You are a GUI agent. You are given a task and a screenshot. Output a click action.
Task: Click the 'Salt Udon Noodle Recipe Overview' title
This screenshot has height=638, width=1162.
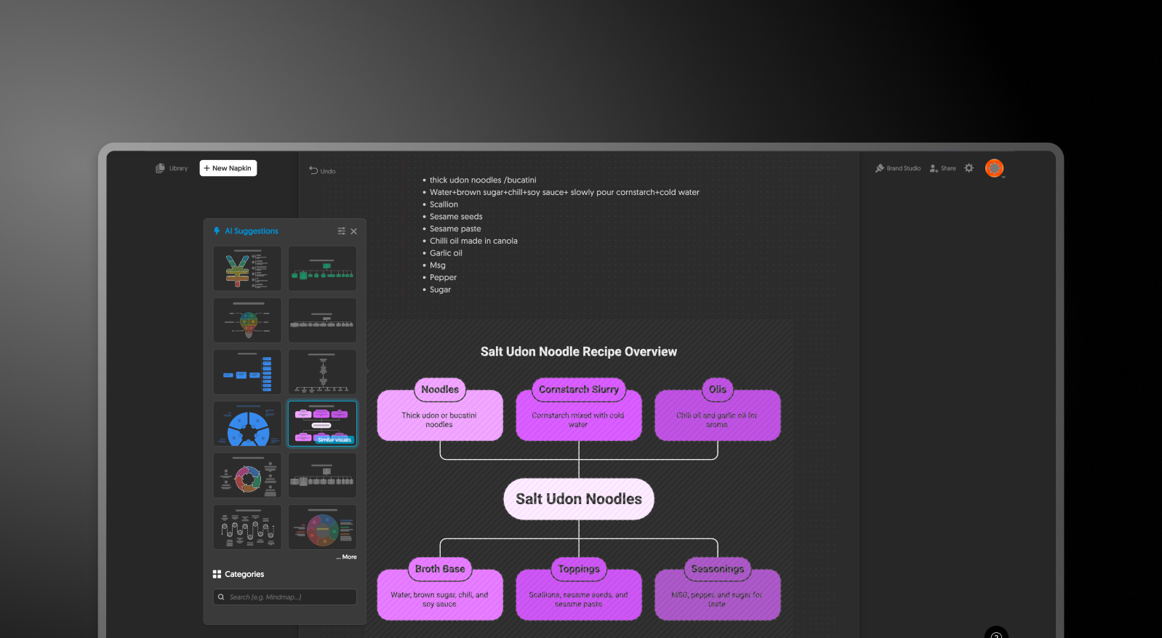(579, 352)
